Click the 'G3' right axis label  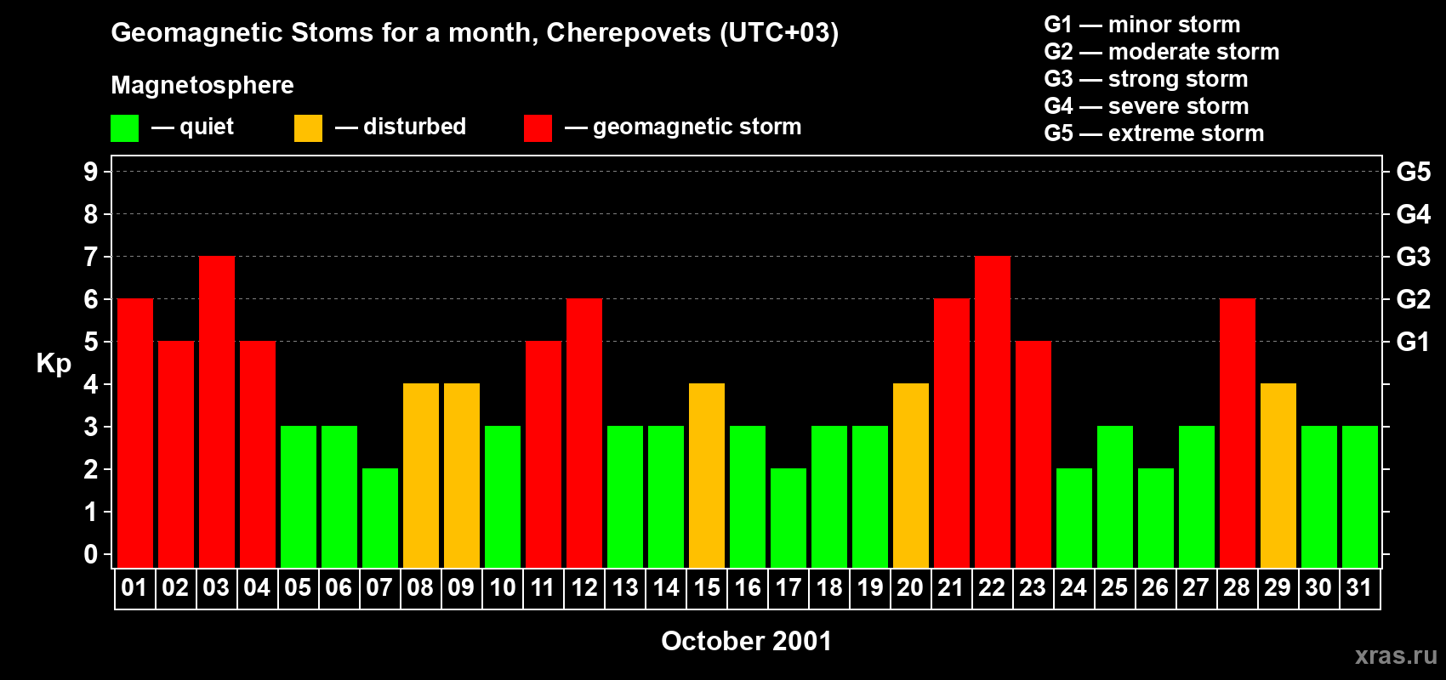1414,257
